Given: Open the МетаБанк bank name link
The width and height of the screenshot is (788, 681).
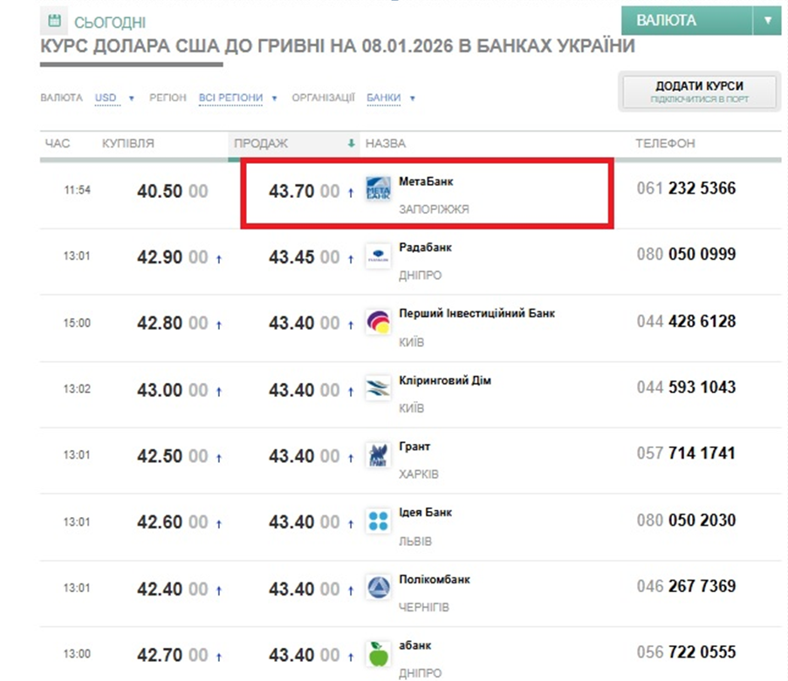Looking at the screenshot, I should pyautogui.click(x=426, y=181).
